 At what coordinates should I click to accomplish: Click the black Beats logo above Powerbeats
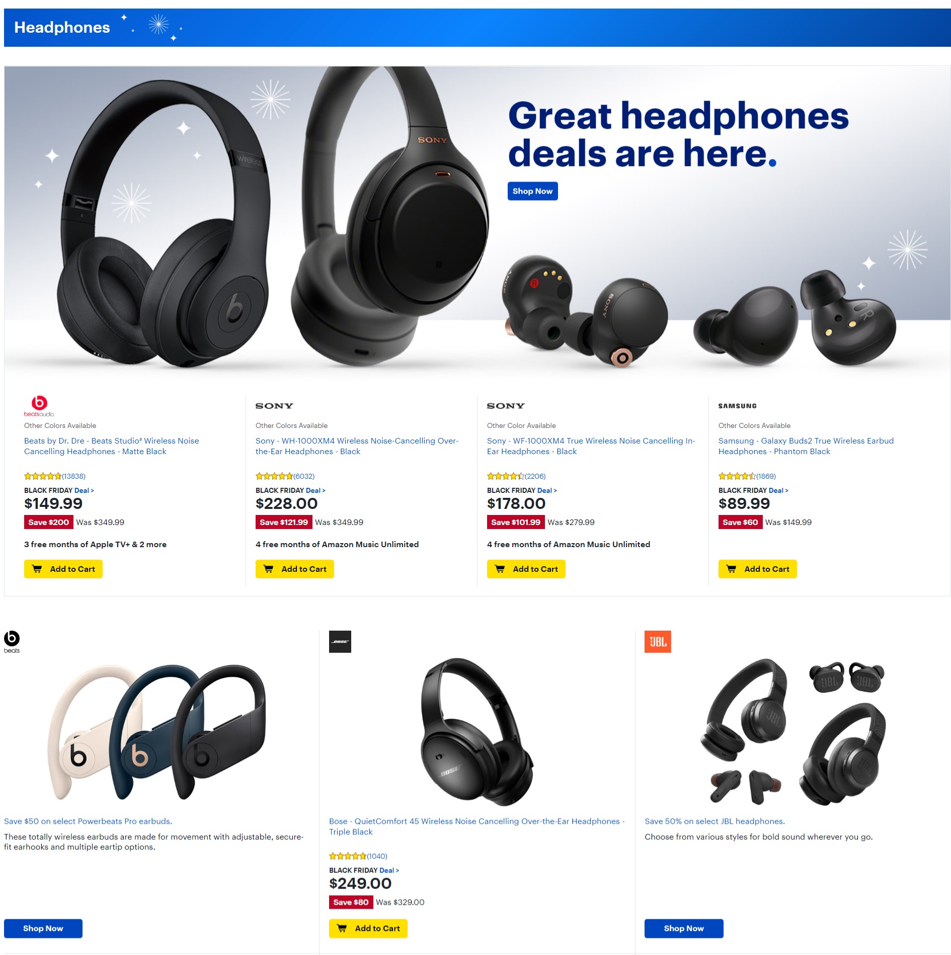[x=12, y=642]
